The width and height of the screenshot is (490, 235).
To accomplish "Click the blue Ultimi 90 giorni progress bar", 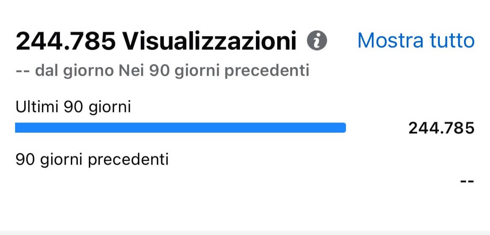I will pos(181,128).
